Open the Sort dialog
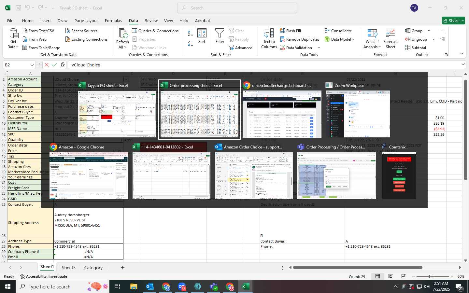Screen dimensions: 469x293 pos(202,36)
